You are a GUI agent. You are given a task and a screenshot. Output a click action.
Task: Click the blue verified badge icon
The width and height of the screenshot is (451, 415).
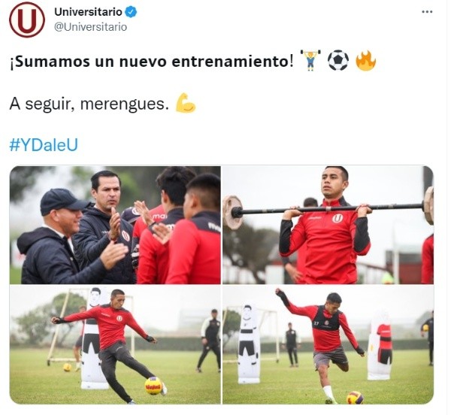tap(131, 12)
